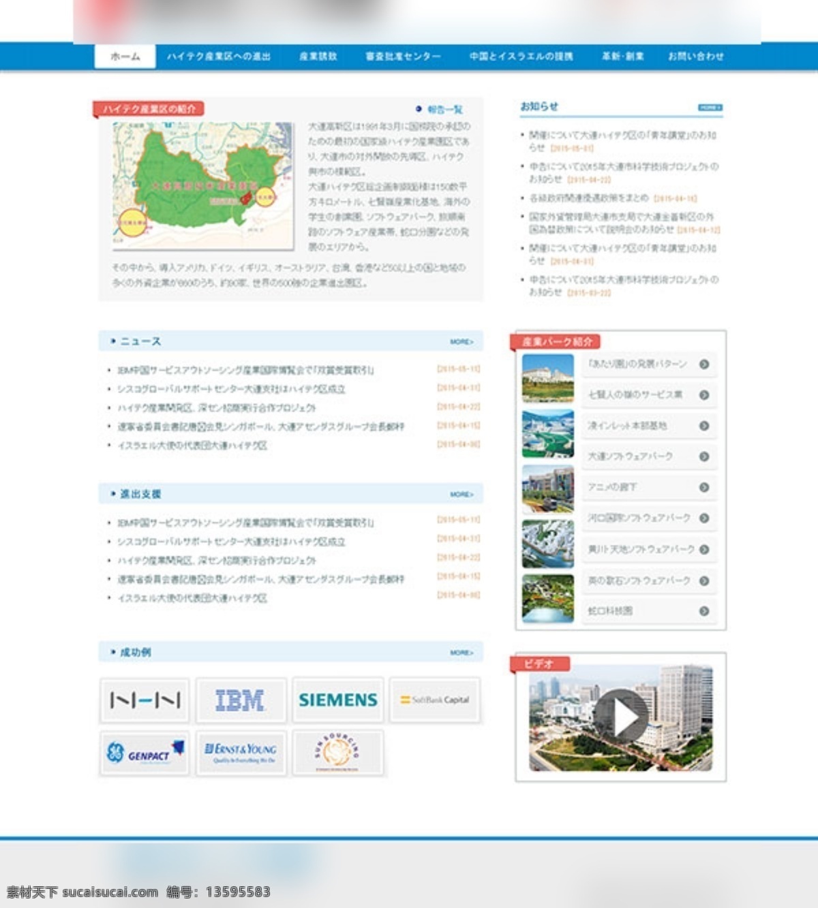Click the IBM logo
This screenshot has height=908, width=818.
tap(241, 700)
